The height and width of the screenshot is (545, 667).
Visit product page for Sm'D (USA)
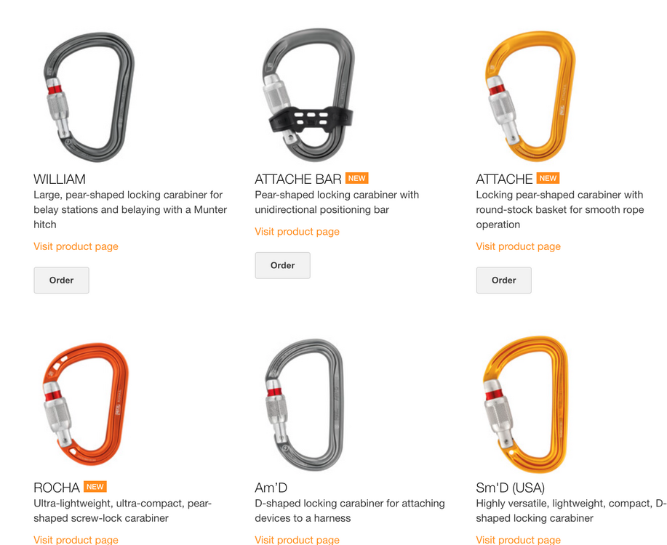518,540
